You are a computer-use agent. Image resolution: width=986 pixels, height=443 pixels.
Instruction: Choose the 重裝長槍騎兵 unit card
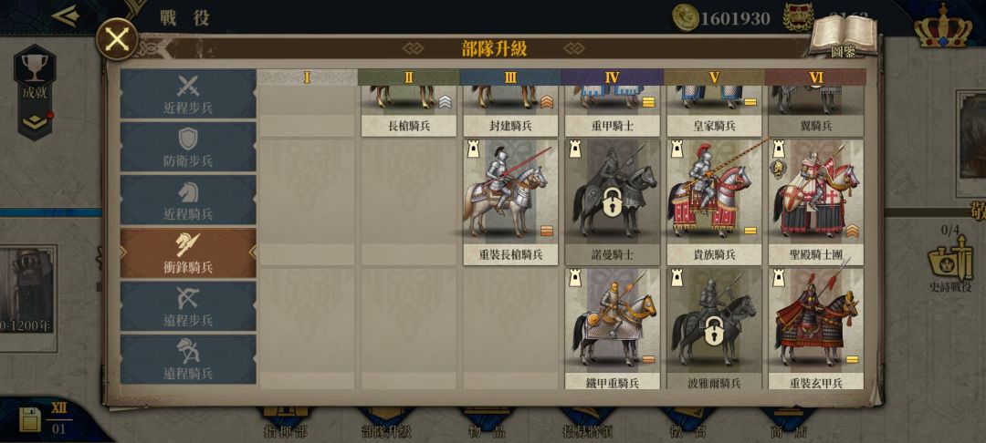pyautogui.click(x=510, y=202)
